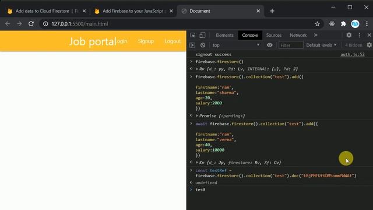Click the Signup link in navbar
373x210 pixels.
tap(146, 41)
